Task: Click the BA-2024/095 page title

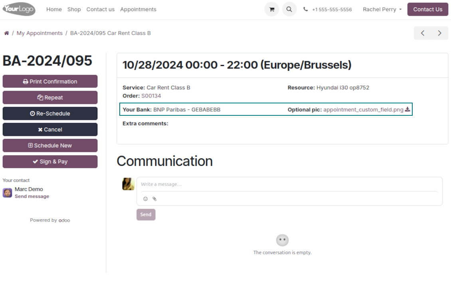Action: pyautogui.click(x=47, y=61)
